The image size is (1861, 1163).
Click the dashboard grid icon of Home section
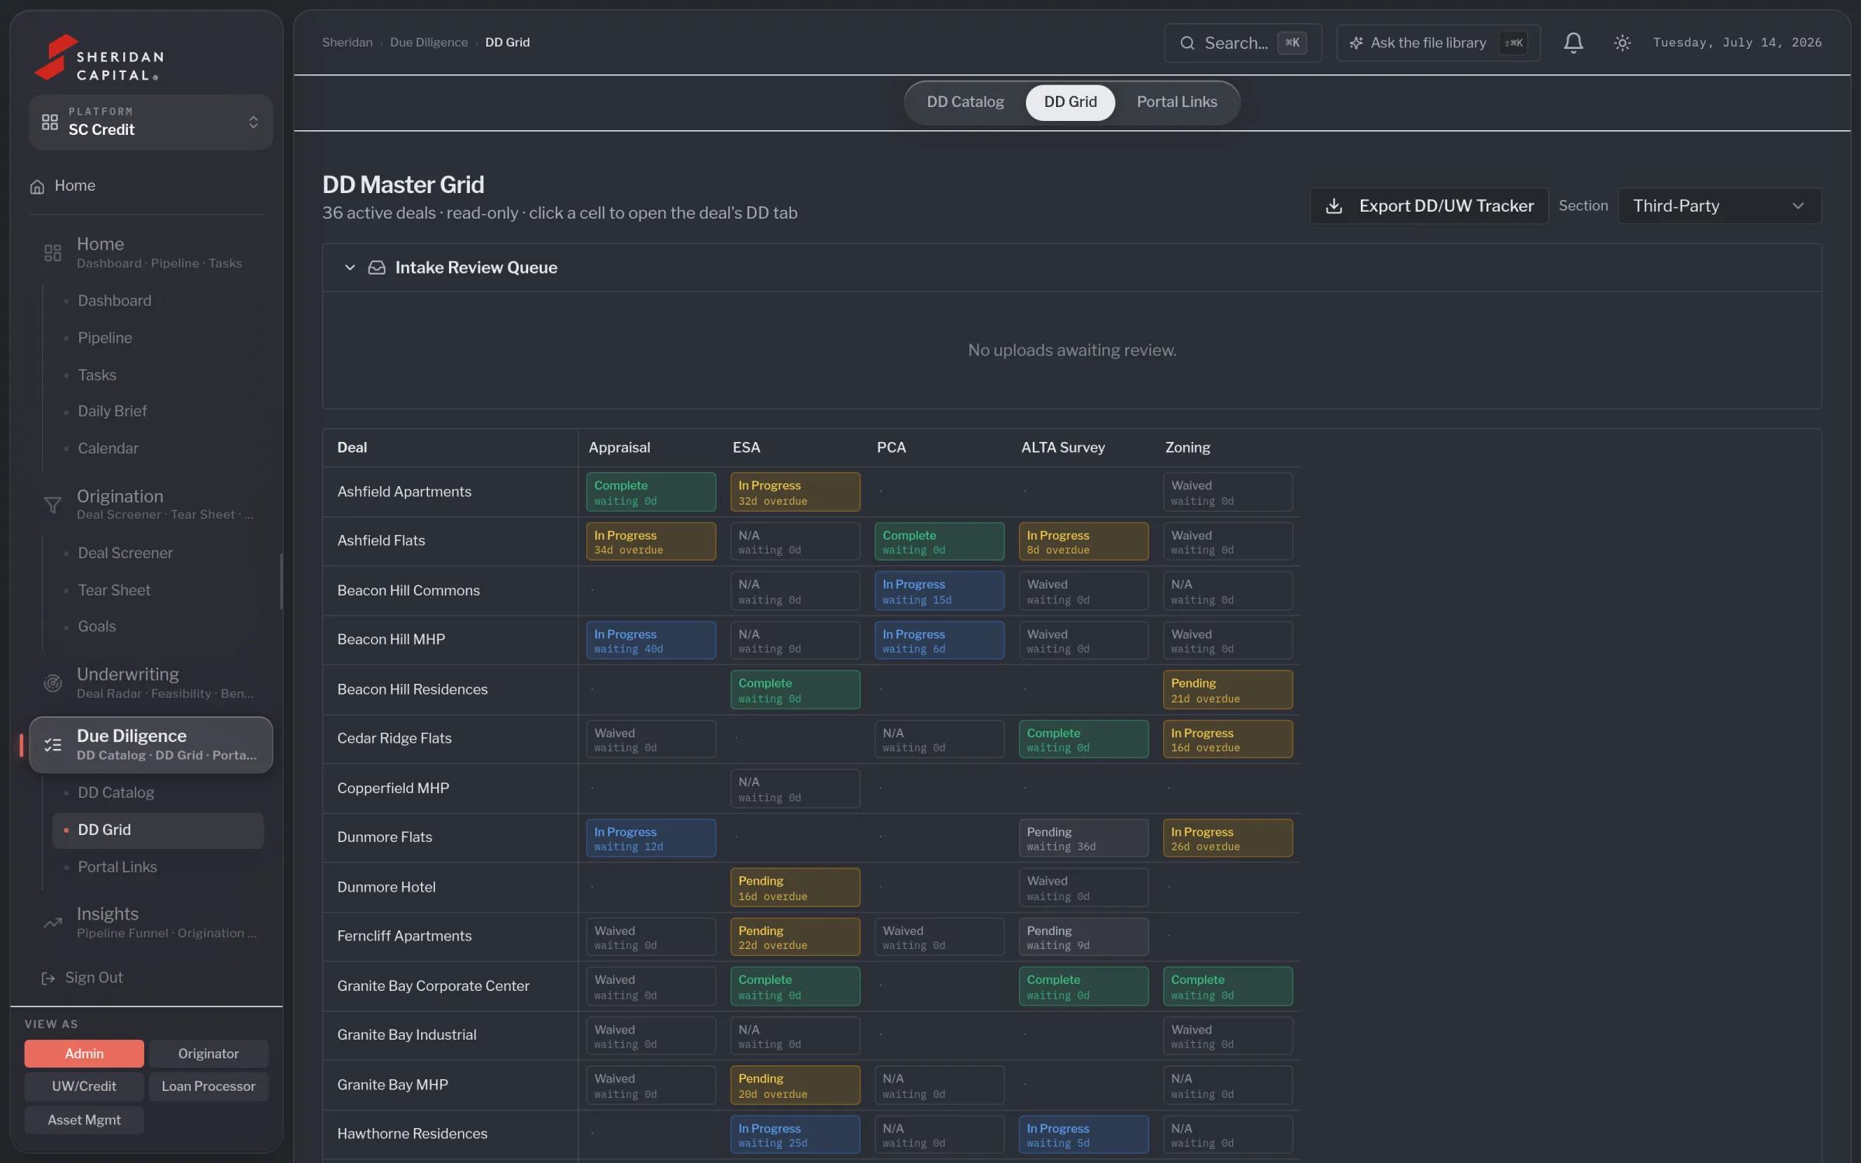tap(52, 253)
